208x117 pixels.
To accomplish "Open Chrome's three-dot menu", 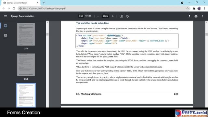I will point(204,8).
